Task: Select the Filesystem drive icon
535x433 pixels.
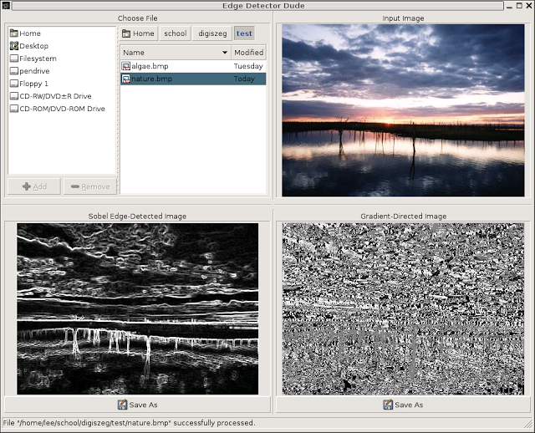Action: (14, 59)
